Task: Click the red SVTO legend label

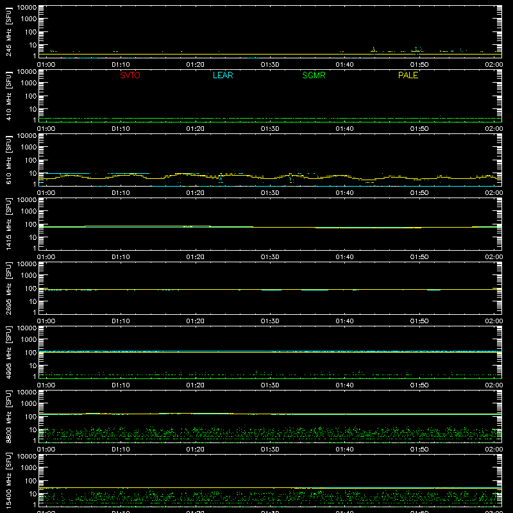Action: [x=130, y=75]
